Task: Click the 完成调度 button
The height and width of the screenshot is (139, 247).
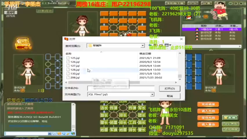Action: 208,104
